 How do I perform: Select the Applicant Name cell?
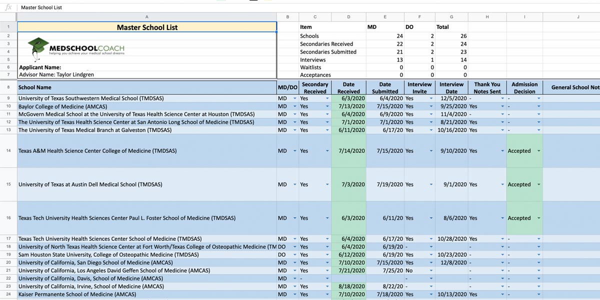(x=147, y=67)
